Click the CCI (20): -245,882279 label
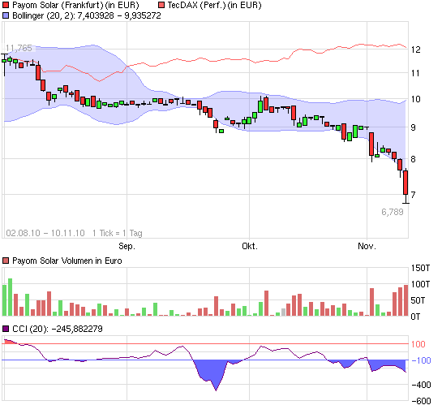The image size is (442, 418). tap(58, 329)
